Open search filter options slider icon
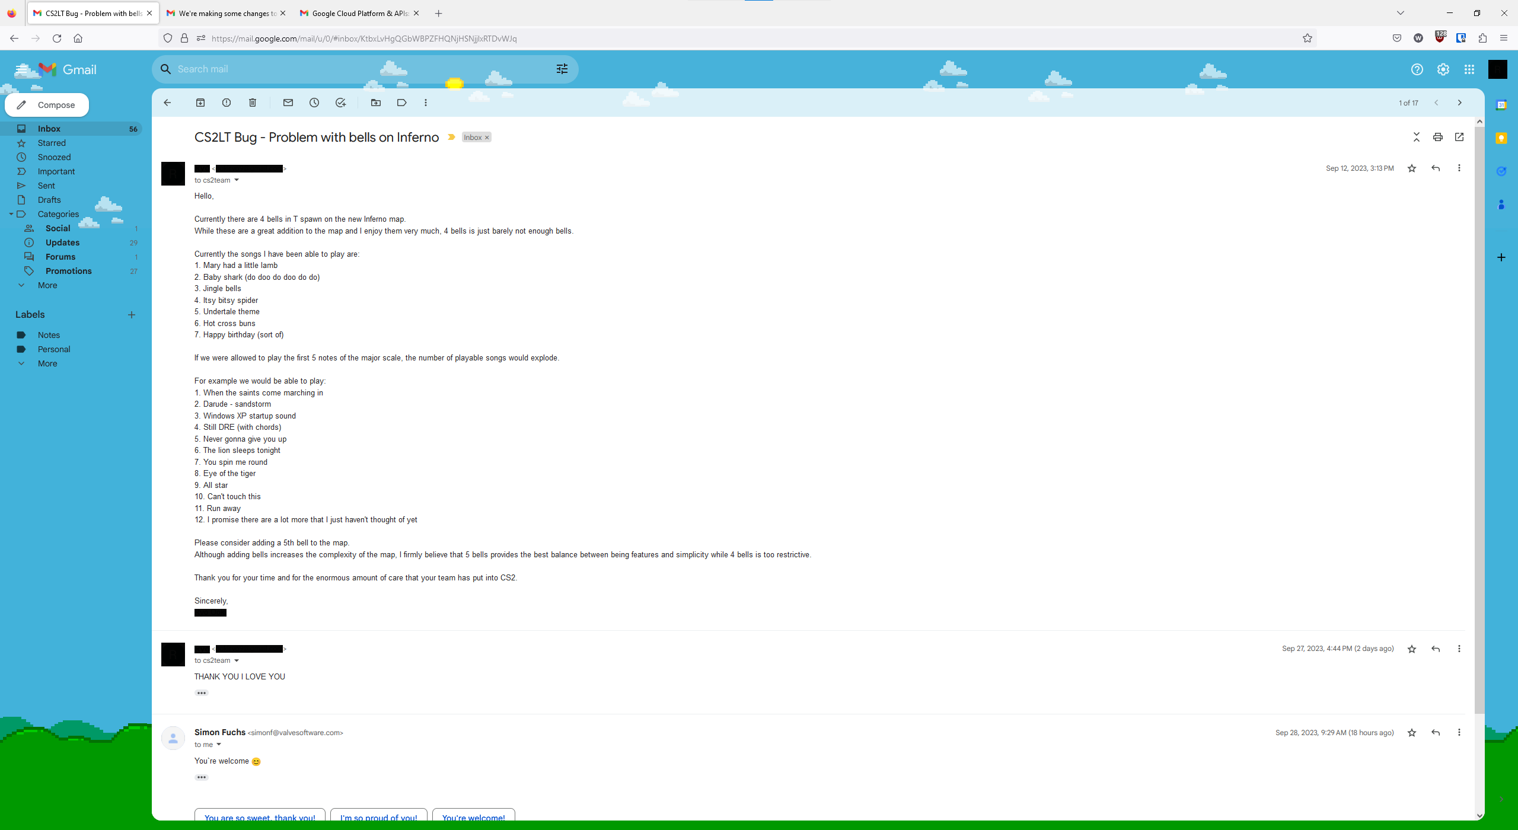Screen dimensions: 1518x830 click(562, 69)
